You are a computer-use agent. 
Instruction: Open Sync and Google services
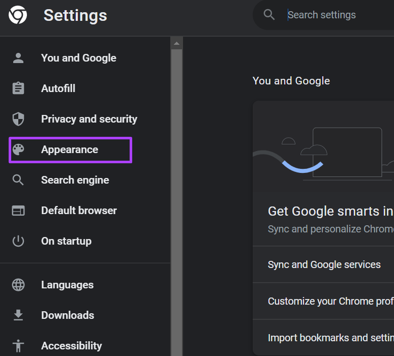[323, 264]
